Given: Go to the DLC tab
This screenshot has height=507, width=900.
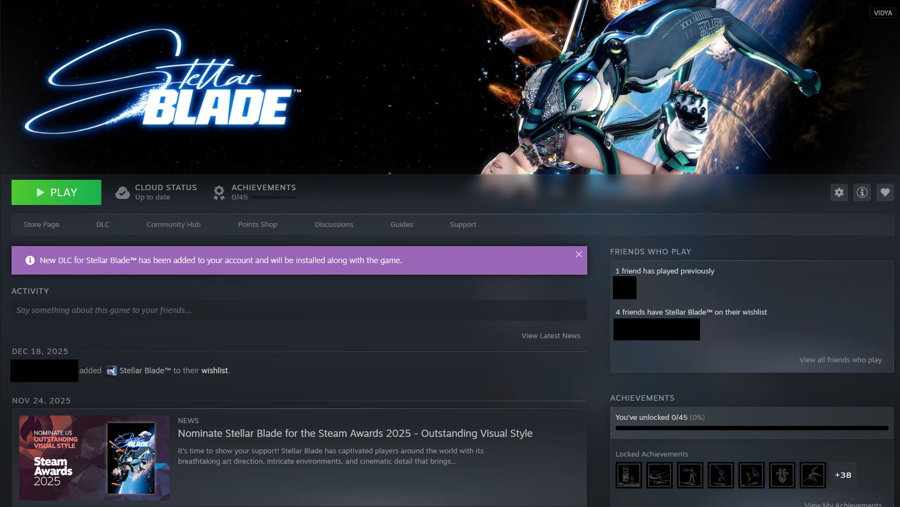Looking at the screenshot, I should coord(103,225).
